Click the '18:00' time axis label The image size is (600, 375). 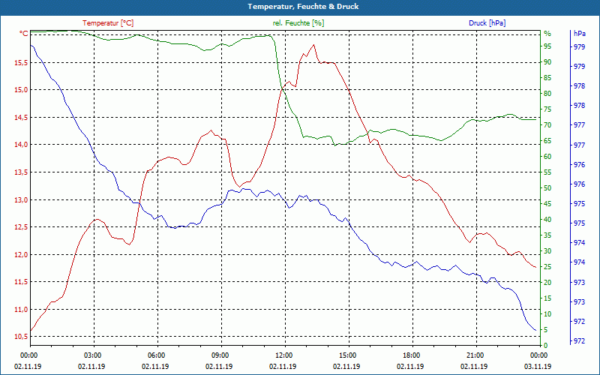(x=410, y=355)
